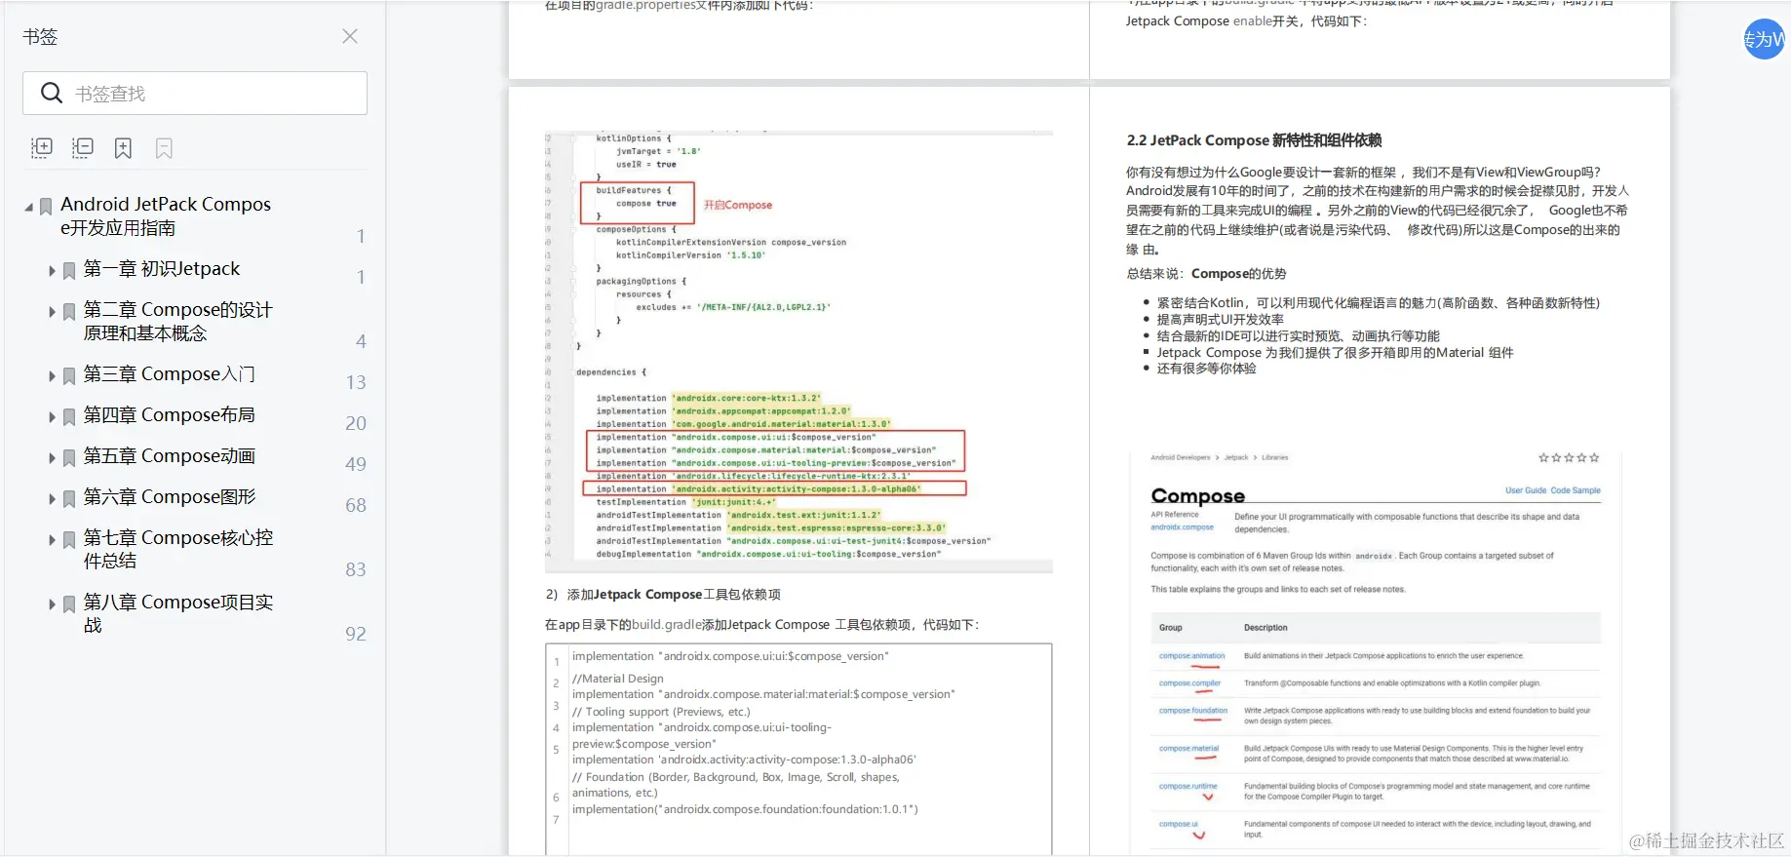Expand 第二章 Compose的设计原理和基本概念
The width and height of the screenshot is (1791, 857).
pyautogui.click(x=52, y=311)
